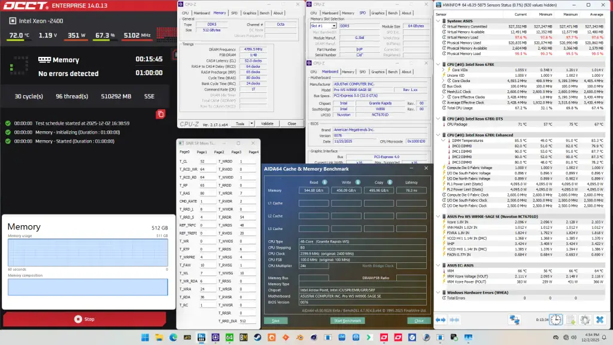Click the HWiNFO remote monitoring network icon
Viewport: 613px width, 345px height.
tap(515, 319)
